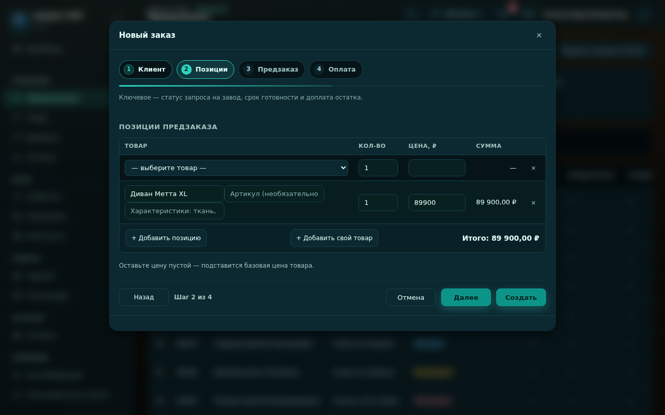Remove the empty product-select row
Viewport: 665px width, 415px height.
tap(533, 168)
